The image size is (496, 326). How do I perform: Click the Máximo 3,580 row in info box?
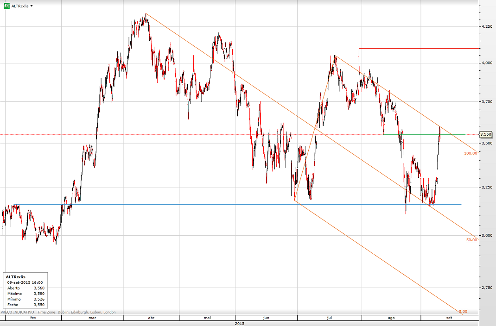click(x=25, y=294)
